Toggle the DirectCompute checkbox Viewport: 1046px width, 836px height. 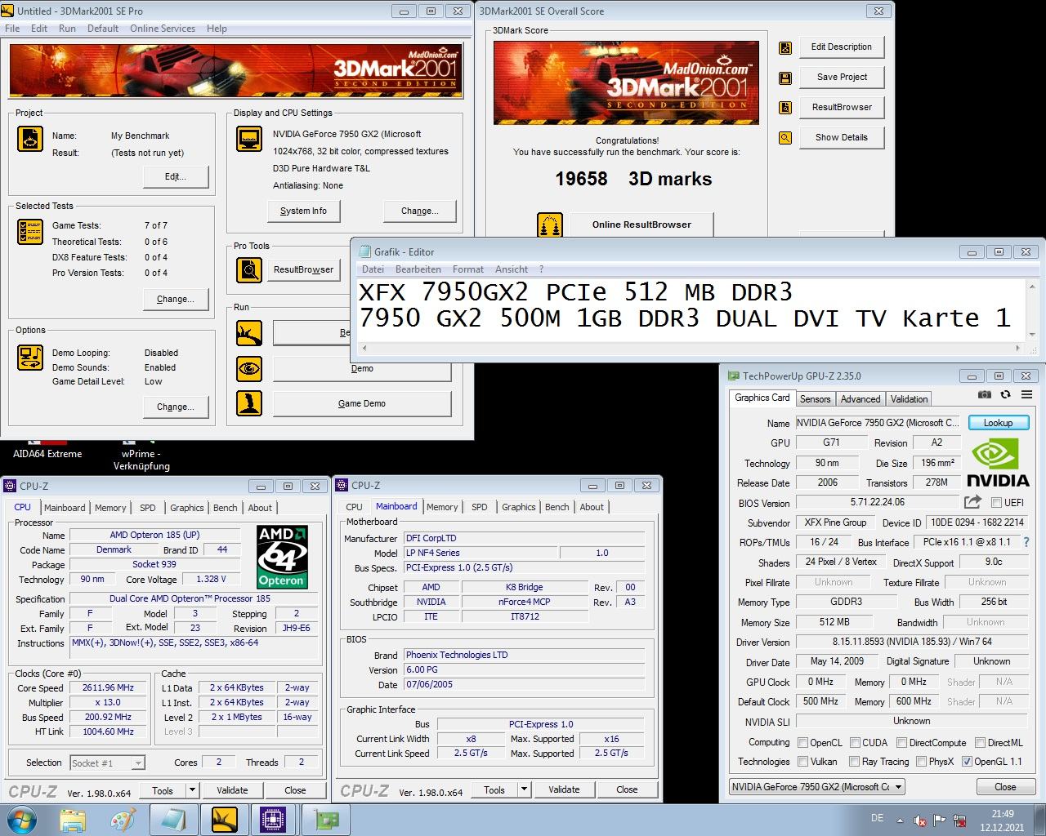901,743
